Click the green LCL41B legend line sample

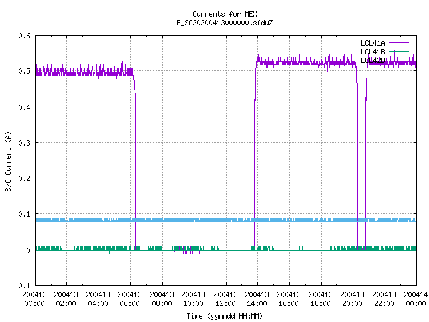[x=399, y=51]
